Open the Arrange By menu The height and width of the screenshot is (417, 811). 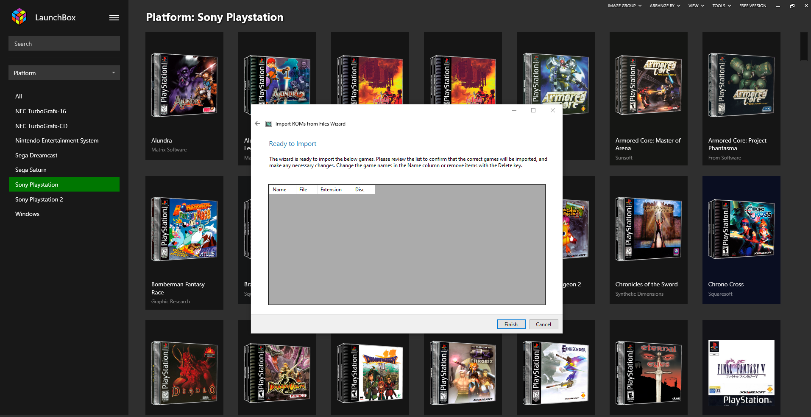665,6
